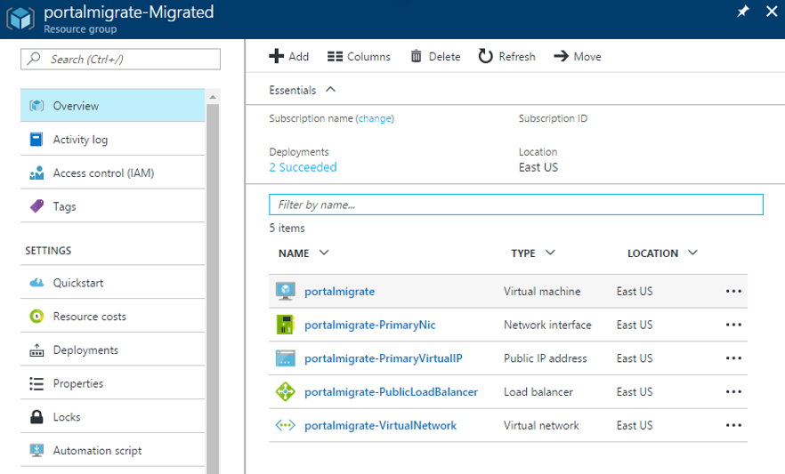The height and width of the screenshot is (474, 785).
Task: Click the Add plus icon
Action: (x=276, y=56)
